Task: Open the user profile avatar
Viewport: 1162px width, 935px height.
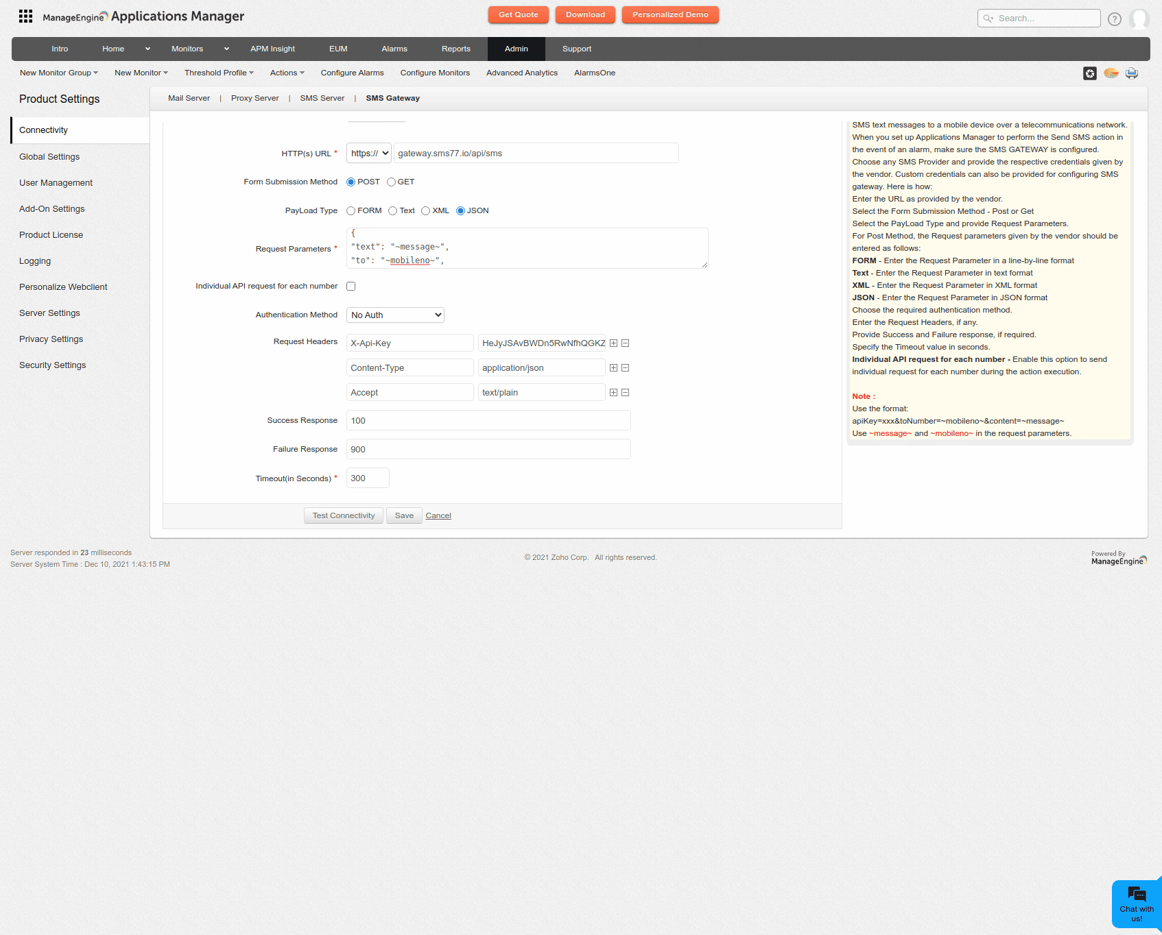Action: (x=1139, y=19)
